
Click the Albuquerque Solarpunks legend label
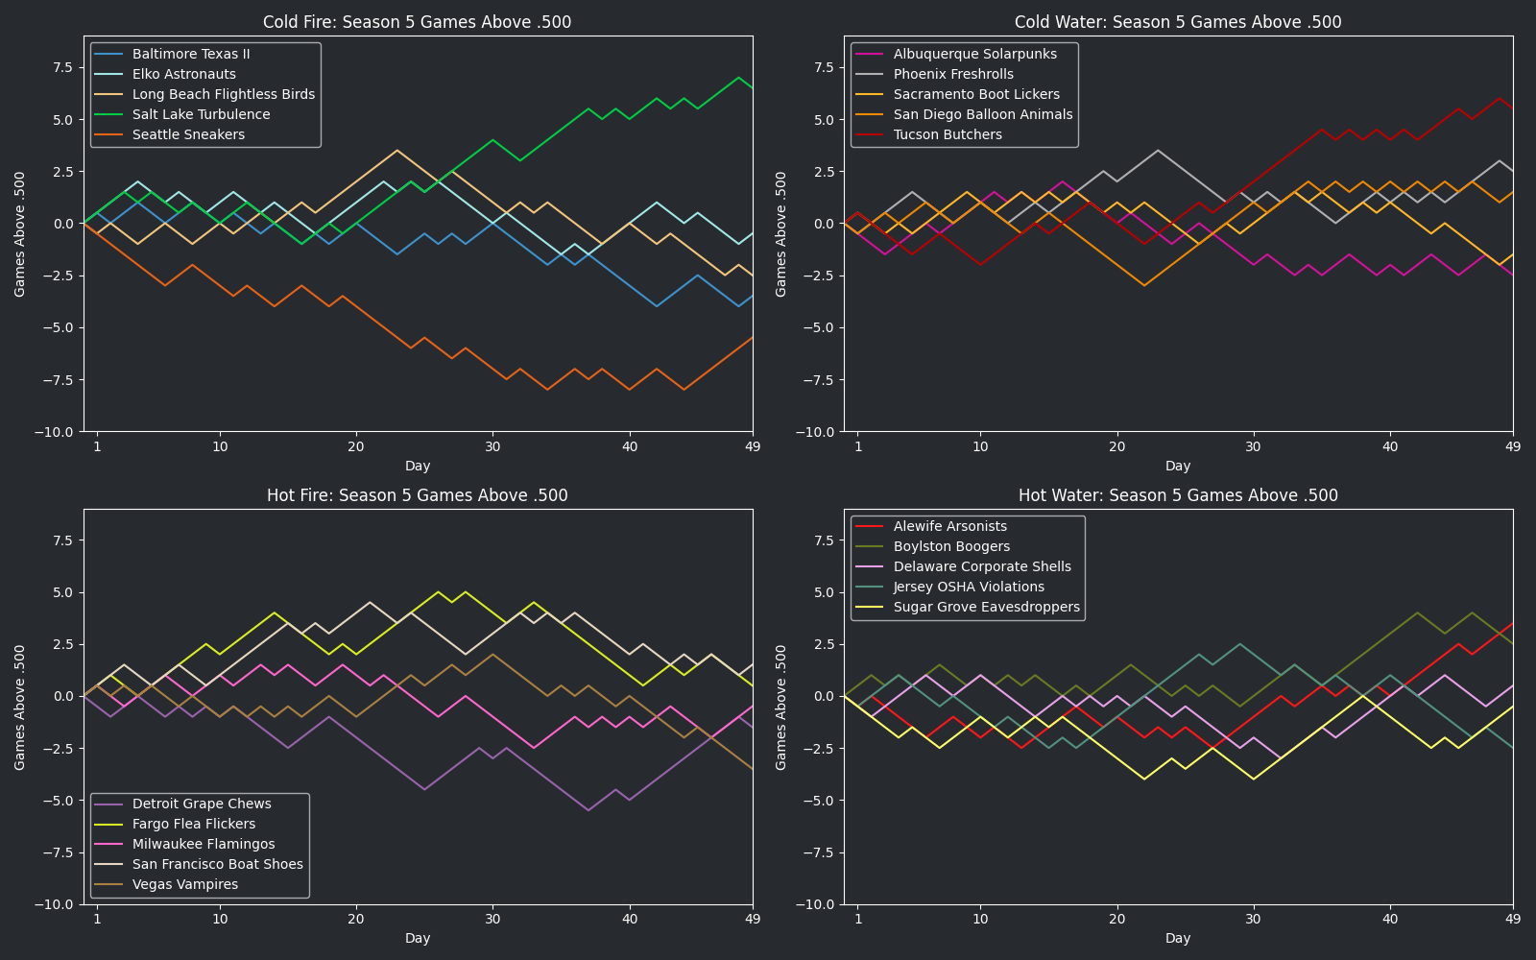pos(974,54)
